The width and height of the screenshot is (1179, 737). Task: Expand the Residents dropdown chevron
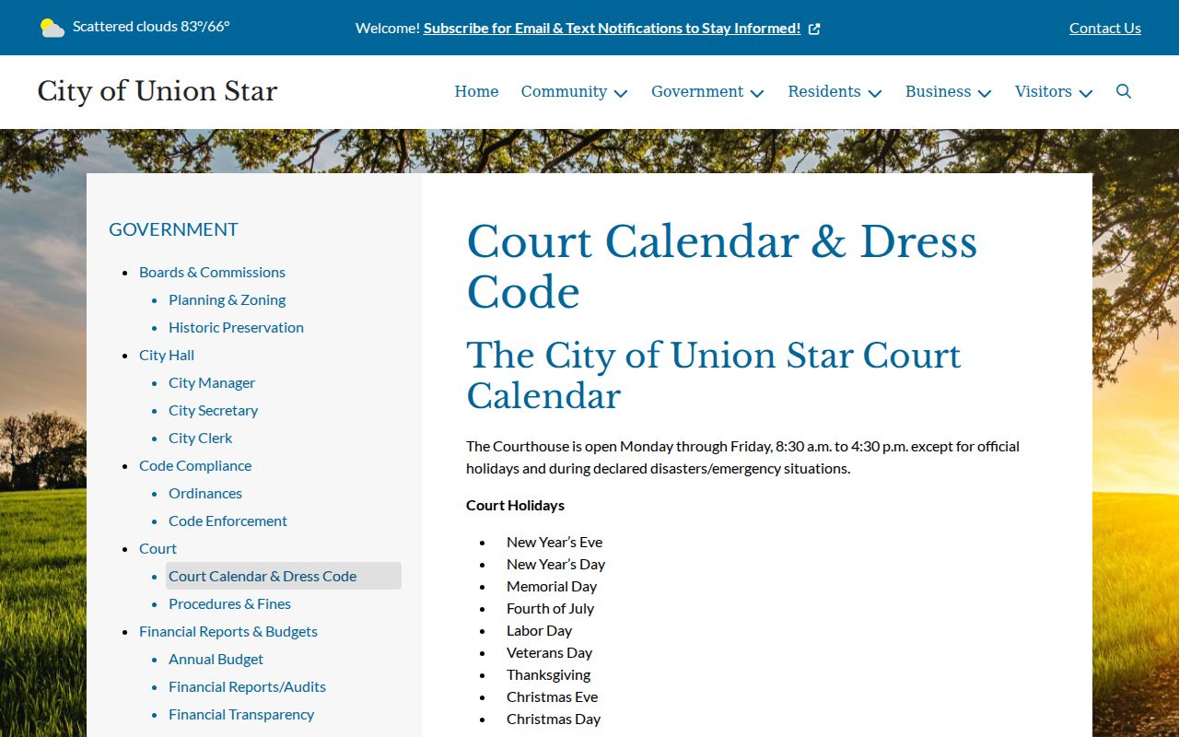875,93
